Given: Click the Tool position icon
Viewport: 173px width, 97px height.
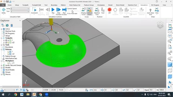Looking at the screenshot, I should (103, 11).
